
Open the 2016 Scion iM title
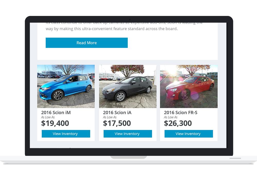[x=56, y=113]
